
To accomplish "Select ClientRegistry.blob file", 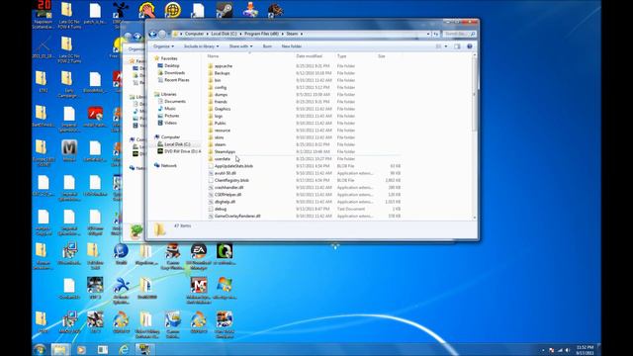I will coord(231,180).
